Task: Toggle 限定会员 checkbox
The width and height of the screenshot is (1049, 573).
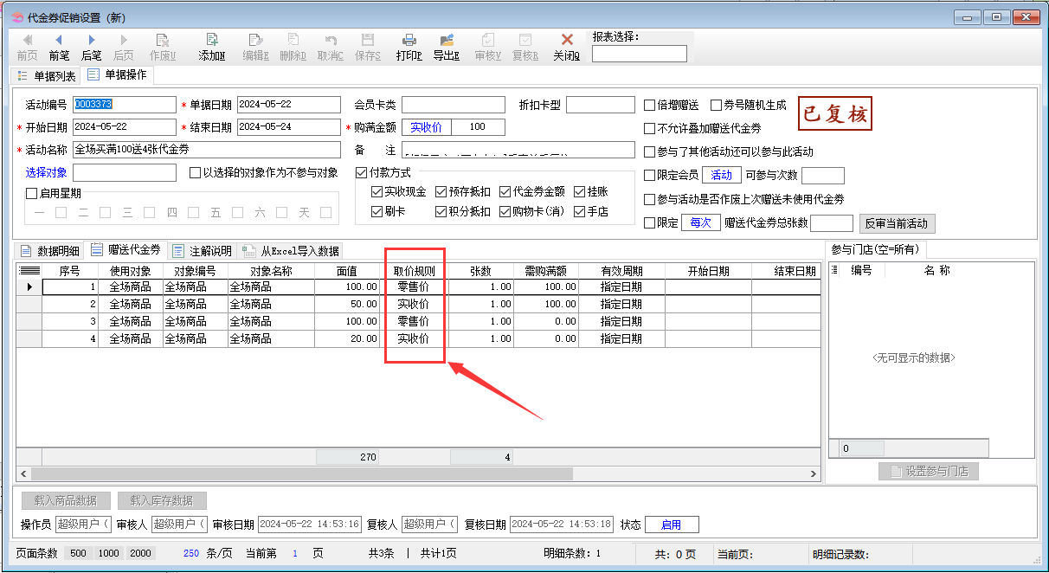Action: pos(650,175)
